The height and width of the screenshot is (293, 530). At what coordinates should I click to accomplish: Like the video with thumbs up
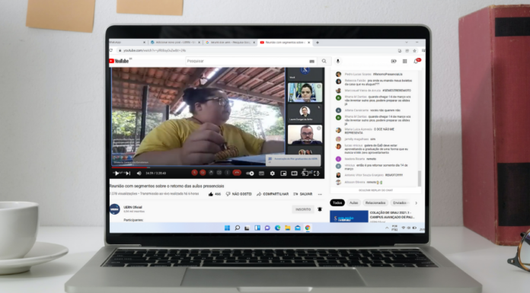point(214,194)
